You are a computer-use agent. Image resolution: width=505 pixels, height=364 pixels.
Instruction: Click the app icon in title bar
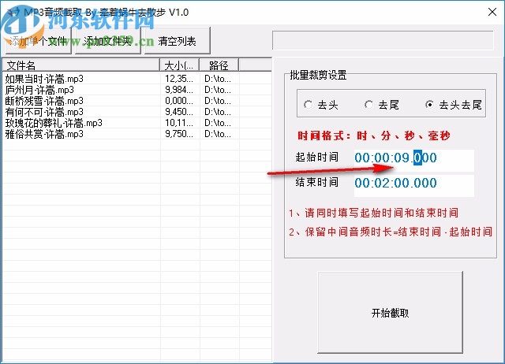[x=13, y=13]
